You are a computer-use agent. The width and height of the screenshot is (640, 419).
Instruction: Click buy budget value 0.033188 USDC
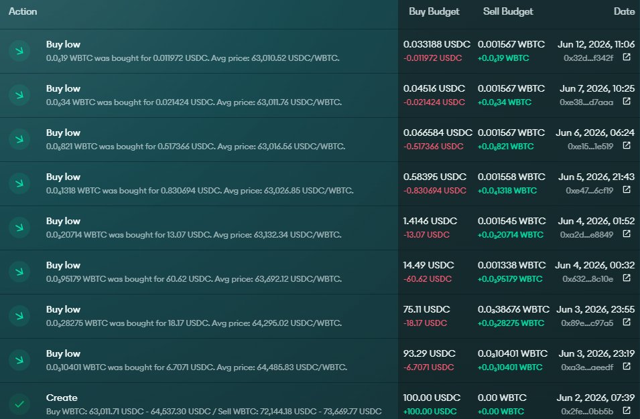[x=437, y=44]
